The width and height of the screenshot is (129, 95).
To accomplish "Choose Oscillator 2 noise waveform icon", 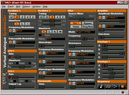I will click(x=60, y=32).
